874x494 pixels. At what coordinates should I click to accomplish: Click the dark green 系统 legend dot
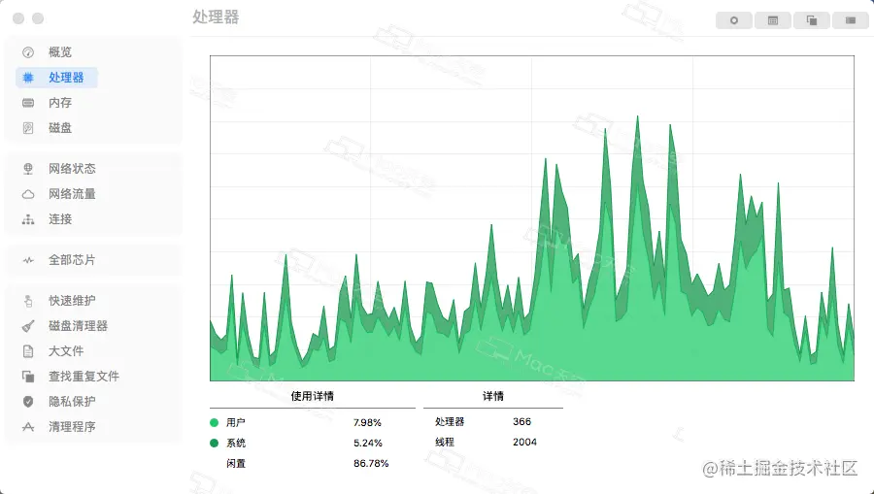[x=214, y=444]
